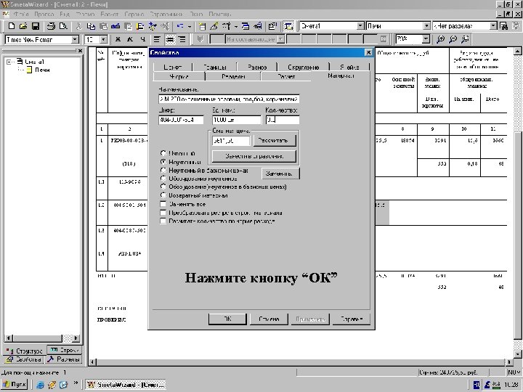Click the 'Рассчитать' button
Screen dimensions: 523x392
coord(275,140)
